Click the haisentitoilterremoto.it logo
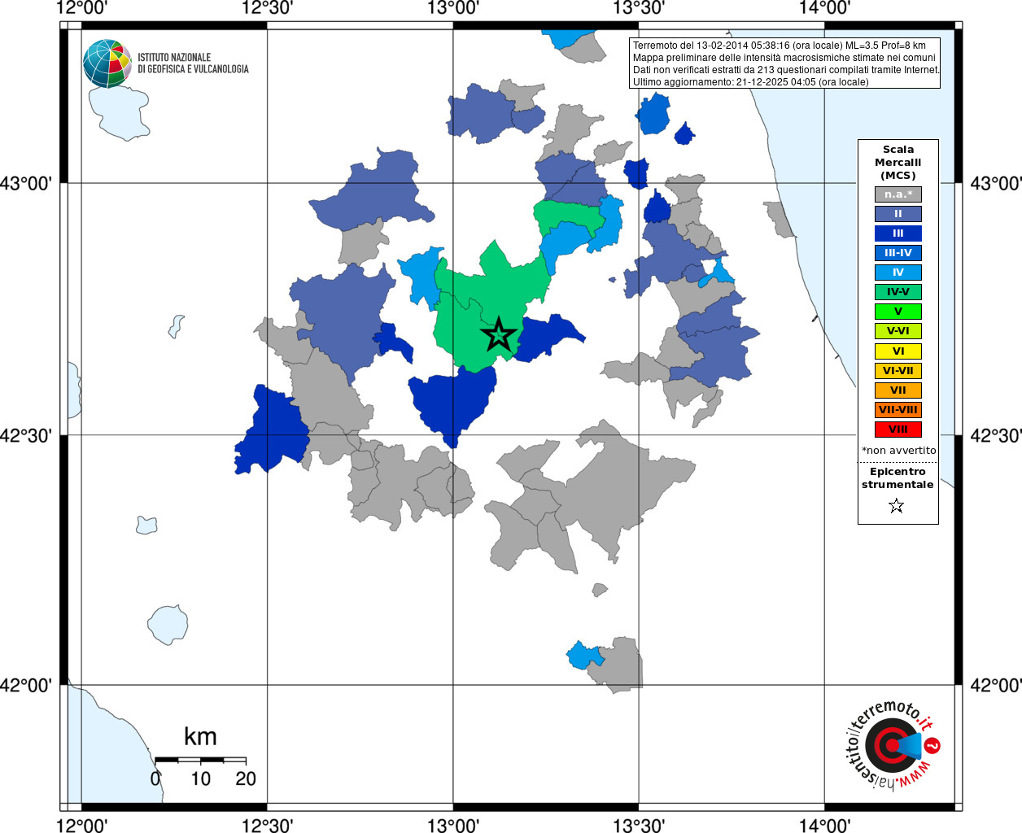This screenshot has width=1022, height=833. coord(893,745)
